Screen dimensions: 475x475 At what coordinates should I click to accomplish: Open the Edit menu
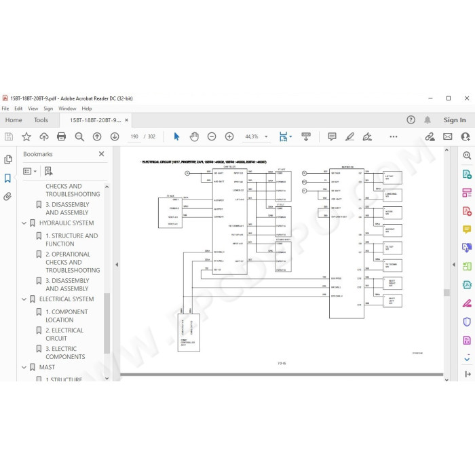point(18,109)
